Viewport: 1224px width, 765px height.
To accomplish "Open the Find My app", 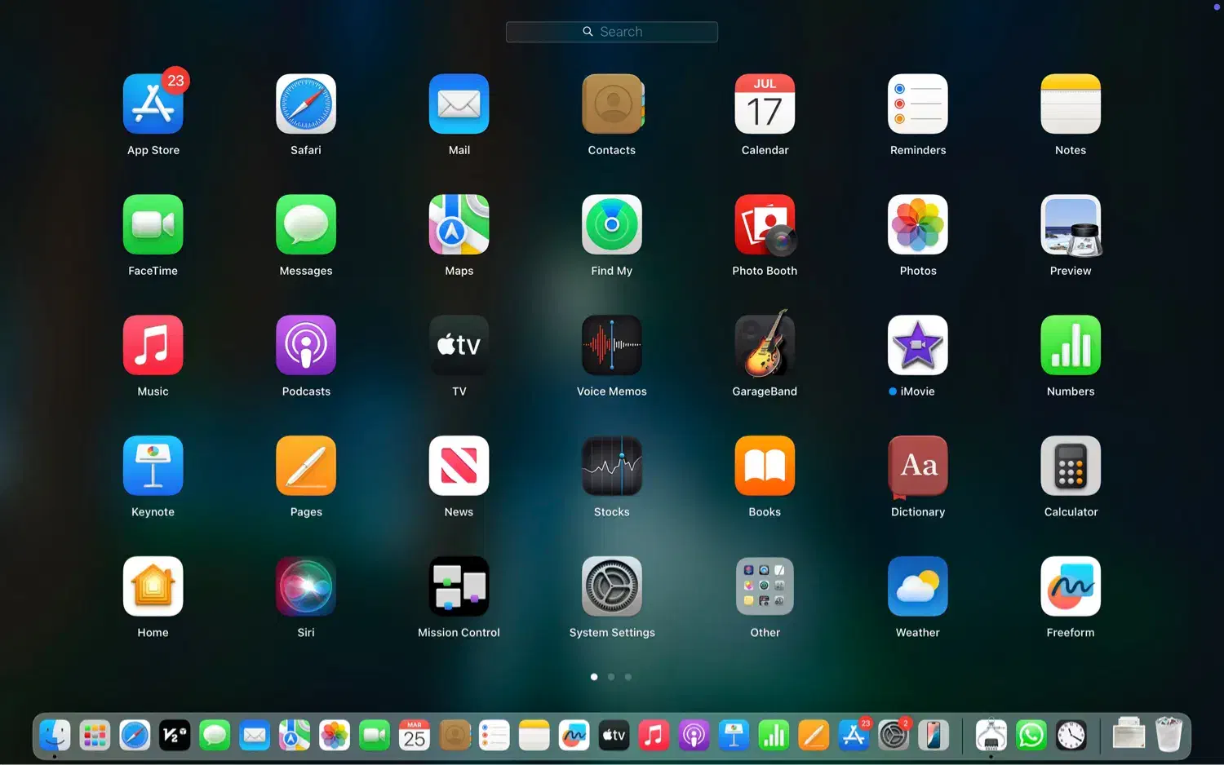I will 611,225.
